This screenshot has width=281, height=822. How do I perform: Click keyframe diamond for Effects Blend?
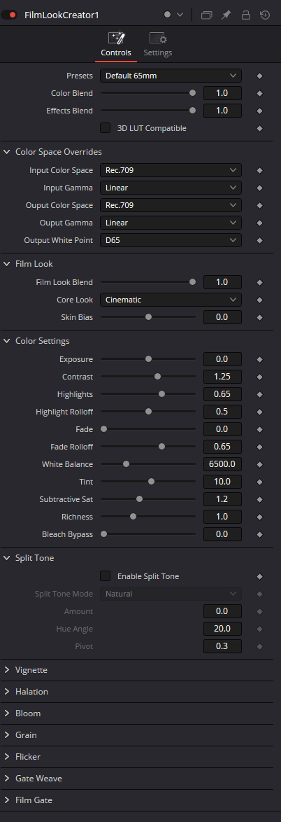pyautogui.click(x=259, y=111)
